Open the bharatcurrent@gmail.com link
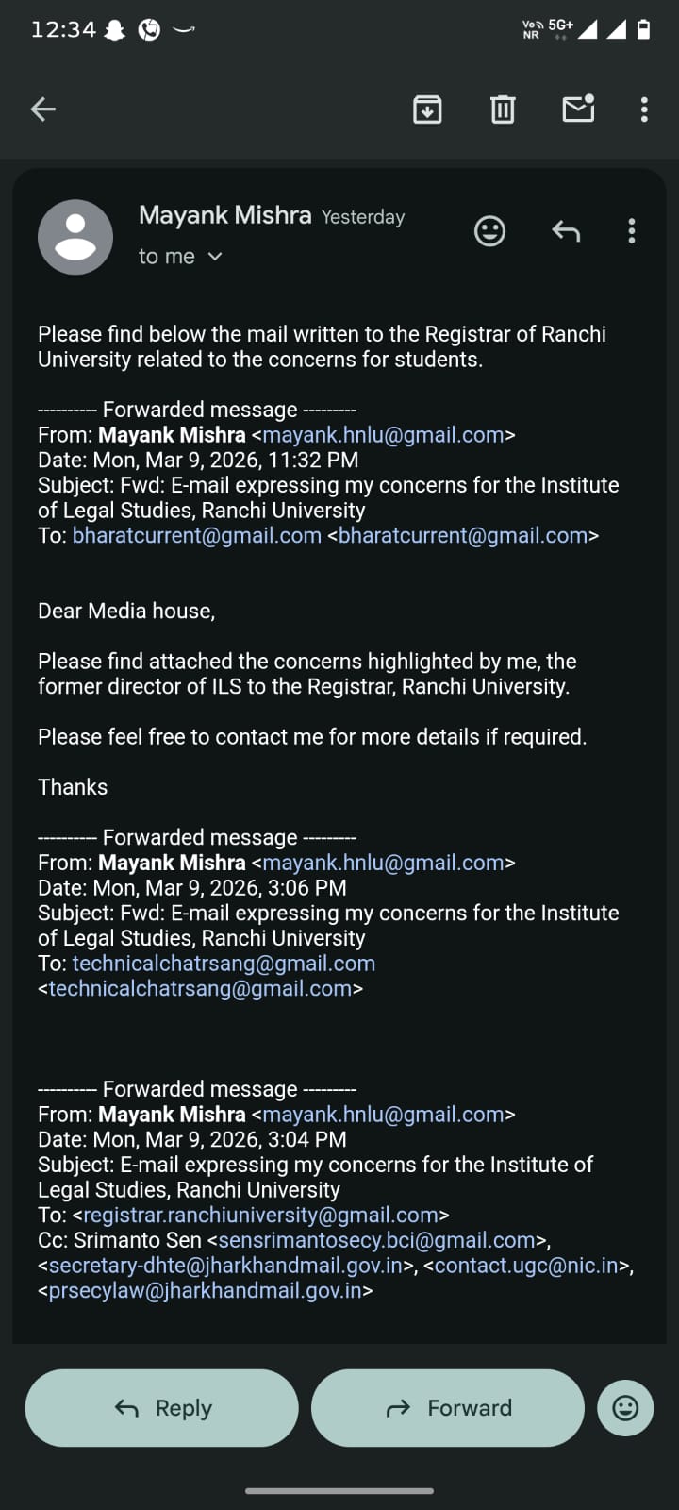The image size is (679, 1510). (196, 536)
